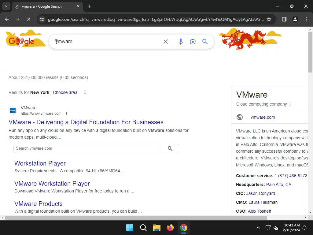View site information icon in address bar
This screenshot has width=313, height=235.
coord(42,19)
